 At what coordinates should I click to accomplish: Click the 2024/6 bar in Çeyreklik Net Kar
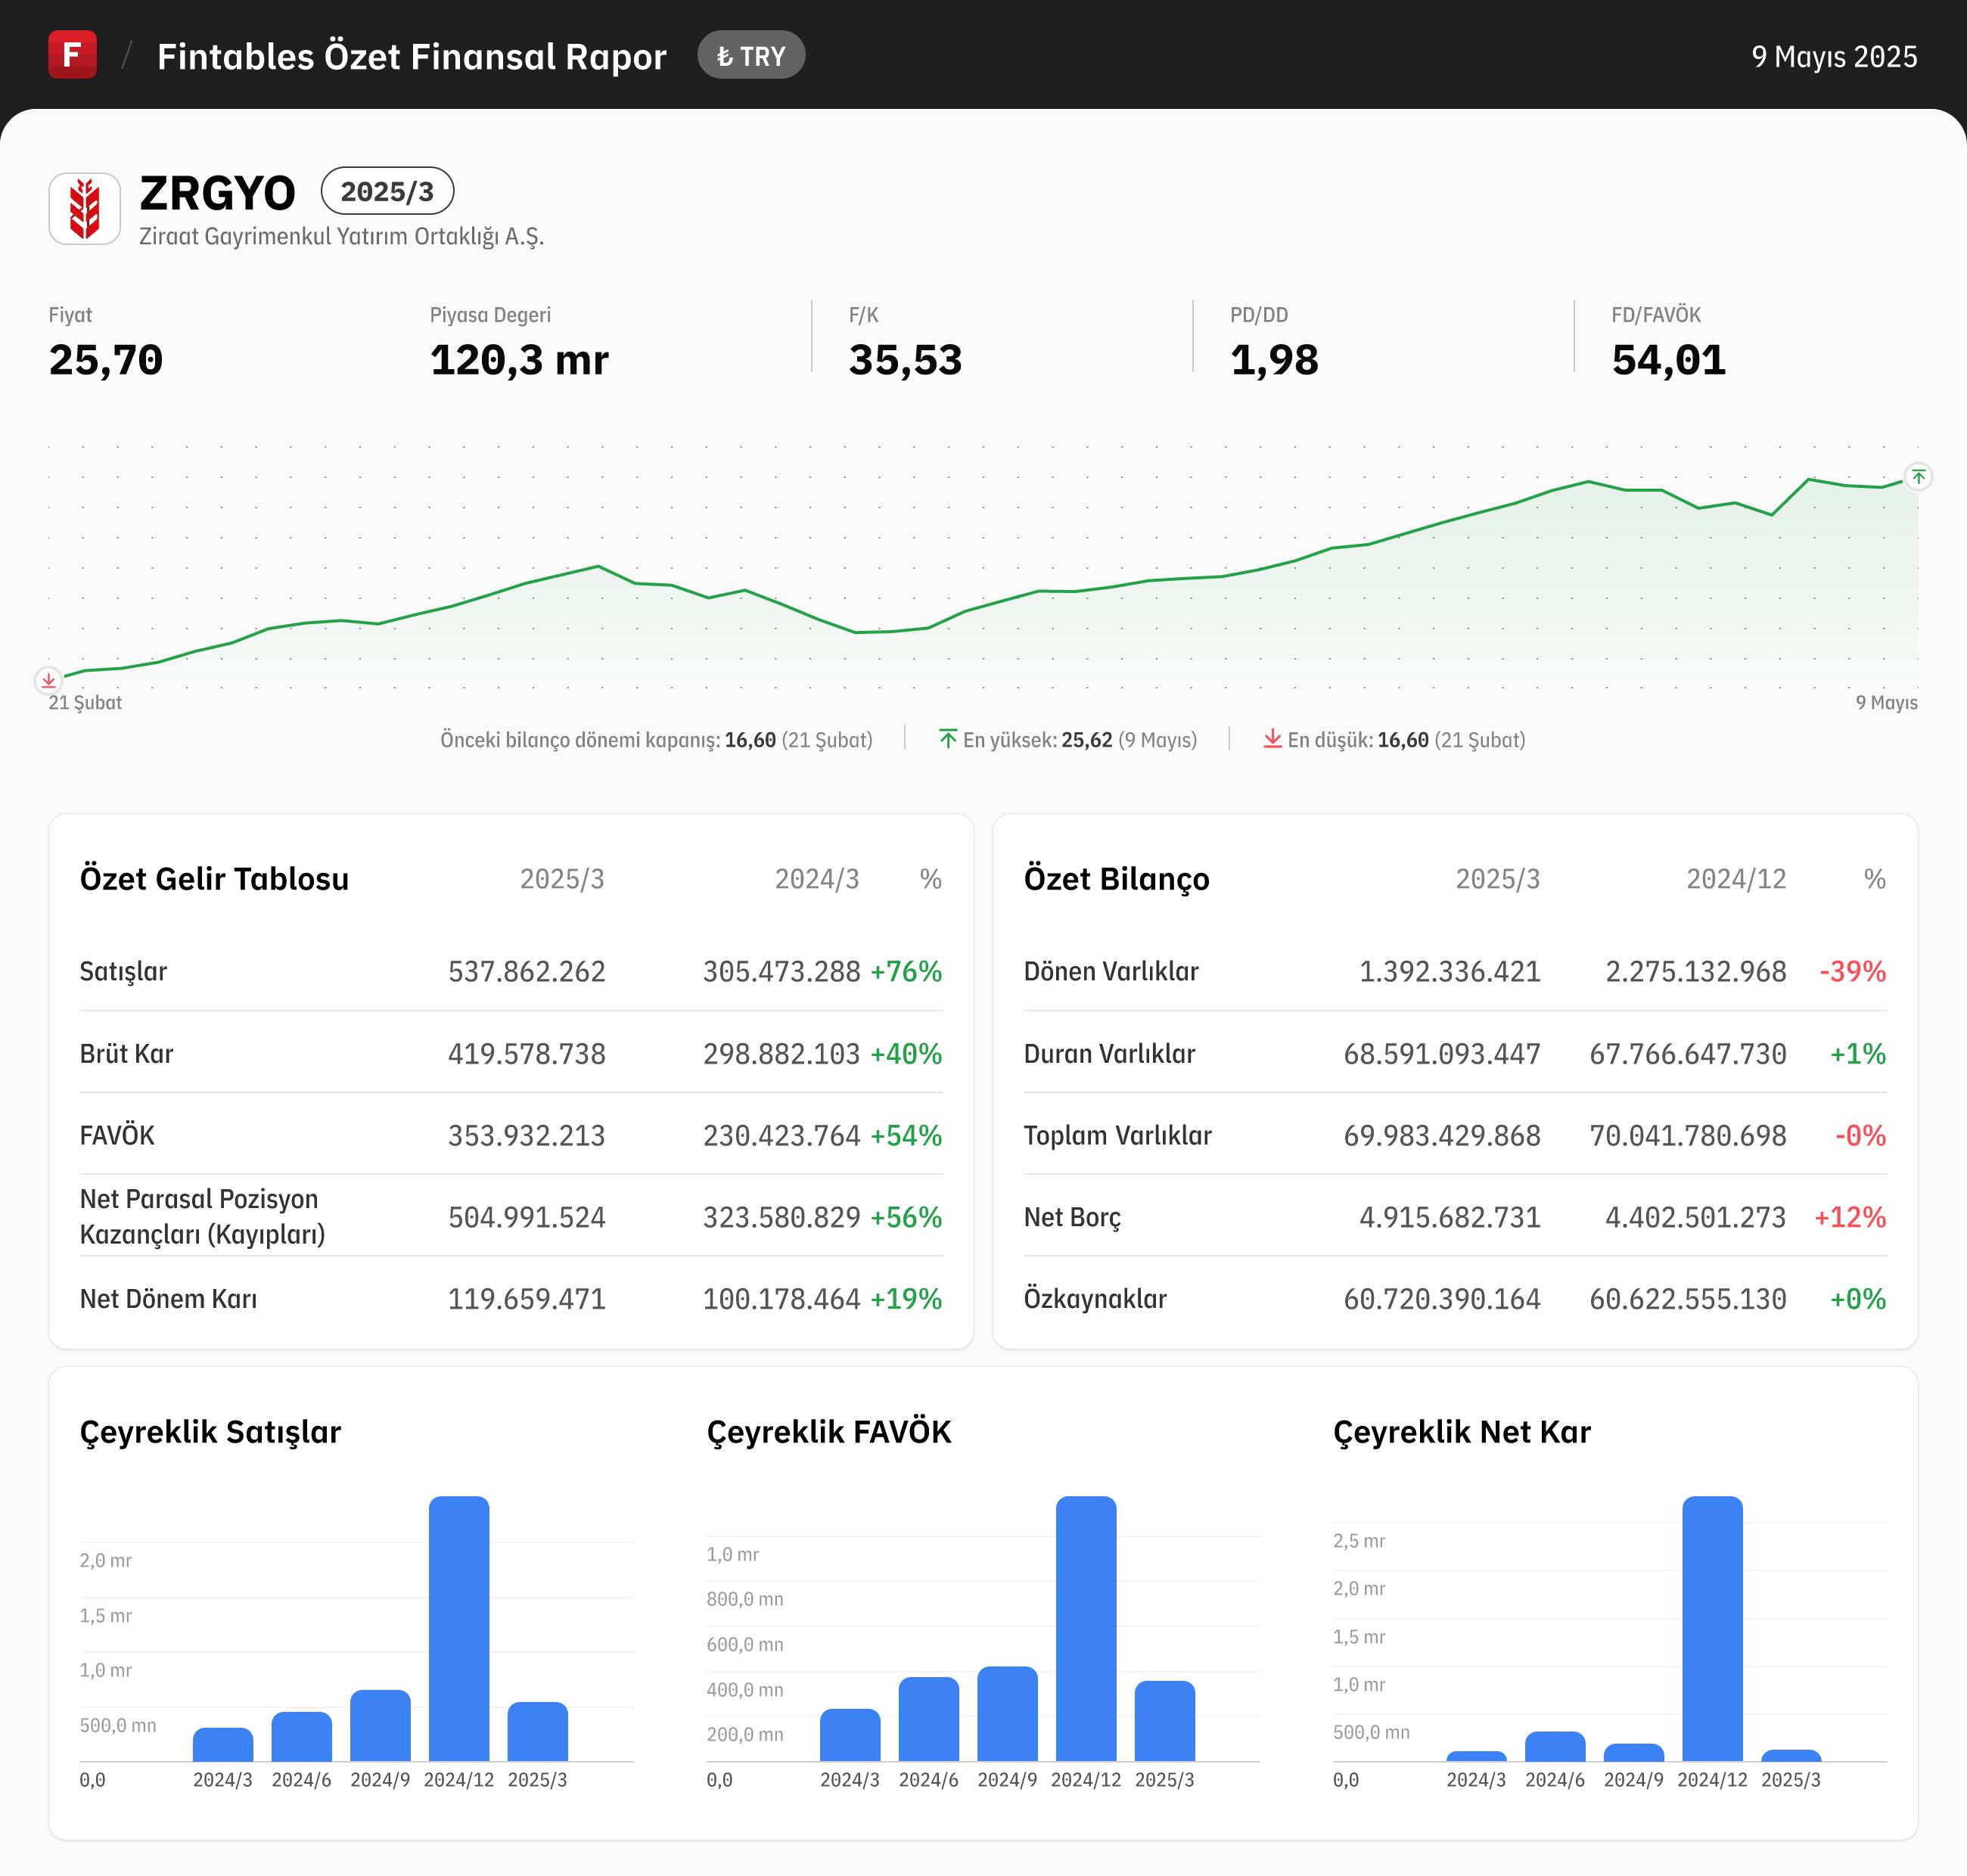tap(1555, 1746)
